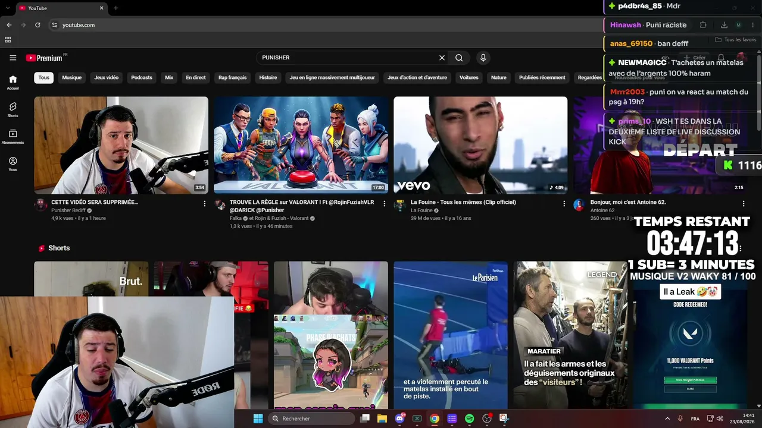Open Accueil in the YouTube sidebar
The width and height of the screenshot is (762, 428).
13,82
